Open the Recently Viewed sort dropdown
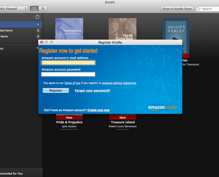This screenshot has height=177, width=219. pyautogui.click(x=13, y=9)
